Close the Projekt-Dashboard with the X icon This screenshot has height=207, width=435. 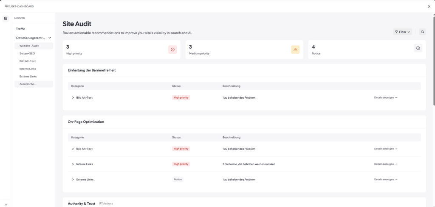point(429,6)
